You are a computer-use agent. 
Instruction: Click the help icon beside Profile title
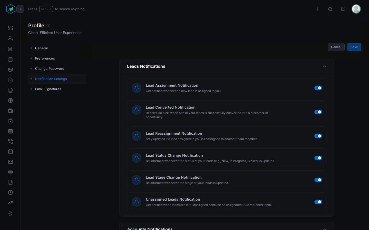[x=48, y=26]
